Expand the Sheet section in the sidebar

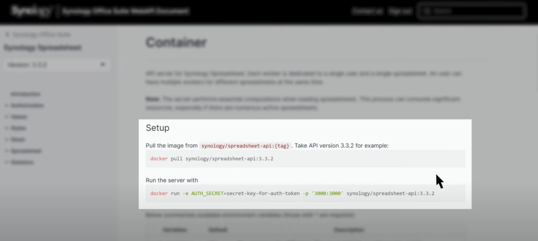coord(7,140)
